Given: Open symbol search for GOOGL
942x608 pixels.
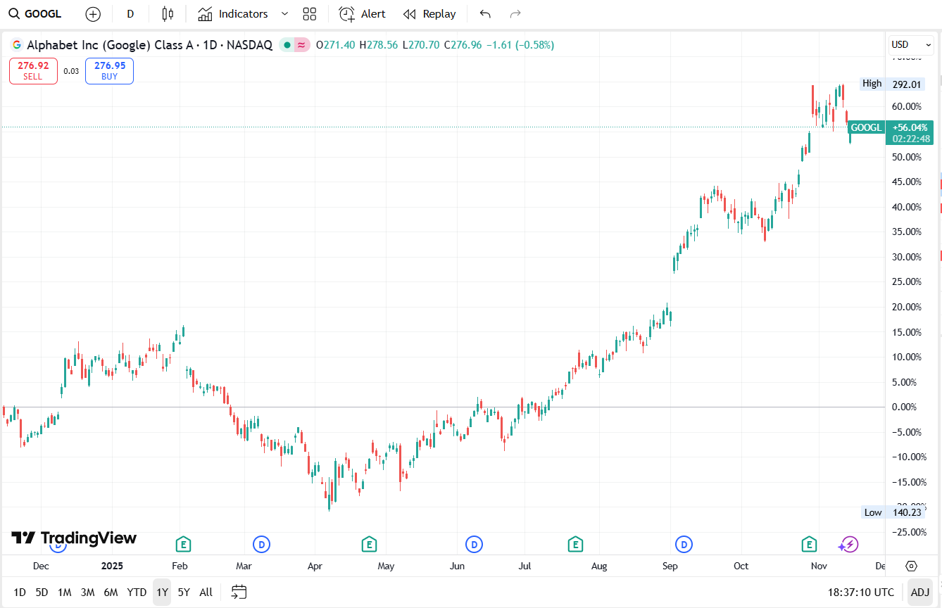Looking at the screenshot, I should [35, 14].
